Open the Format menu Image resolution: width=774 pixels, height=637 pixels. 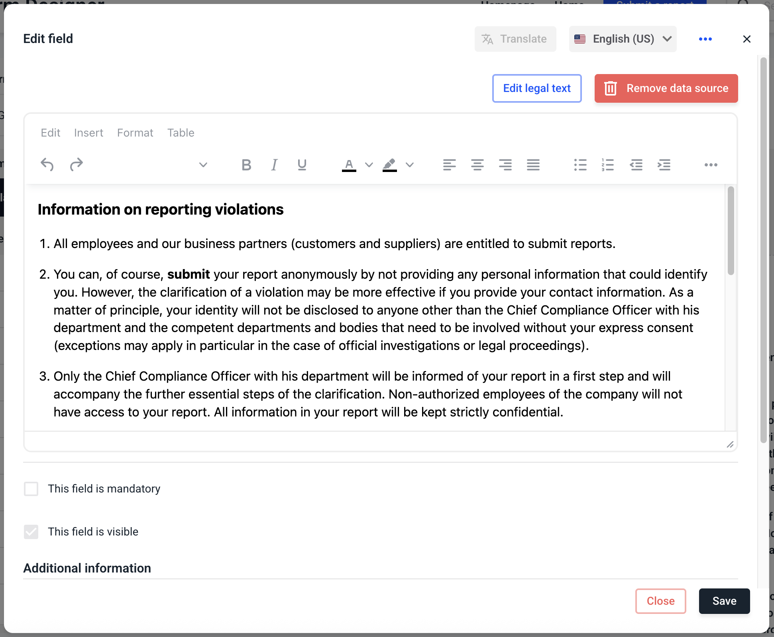(135, 133)
